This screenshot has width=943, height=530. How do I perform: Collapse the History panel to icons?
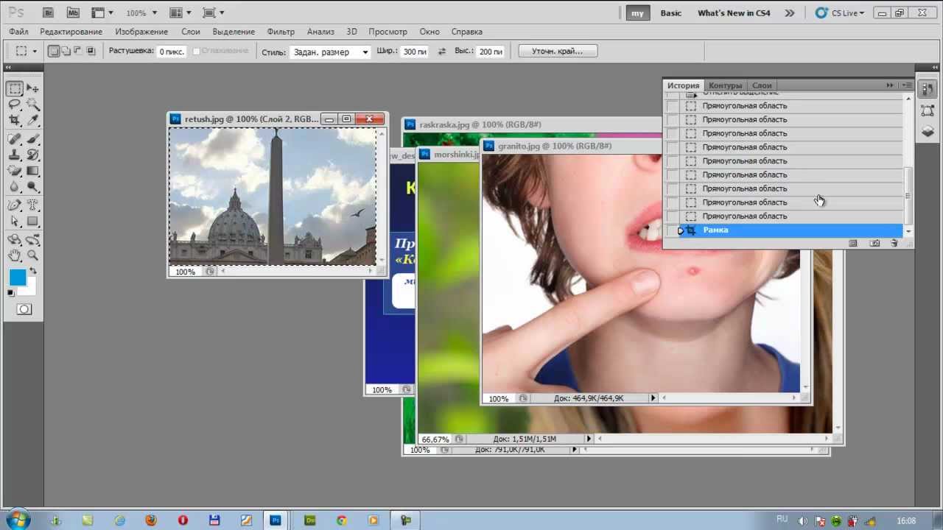(x=890, y=85)
